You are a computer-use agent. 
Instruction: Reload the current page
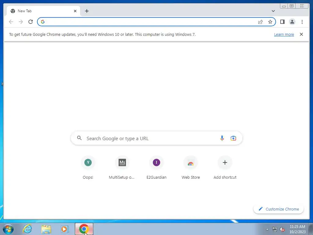coord(31,22)
